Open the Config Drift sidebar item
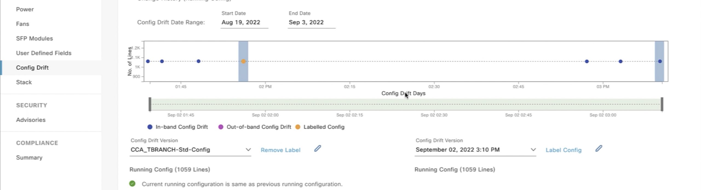The width and height of the screenshot is (701, 190). tap(32, 68)
